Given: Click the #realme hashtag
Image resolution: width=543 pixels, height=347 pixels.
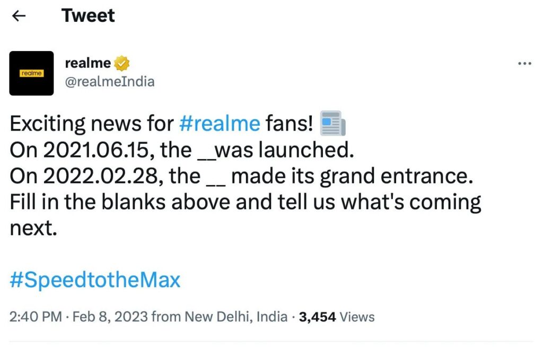Looking at the screenshot, I should click(220, 124).
